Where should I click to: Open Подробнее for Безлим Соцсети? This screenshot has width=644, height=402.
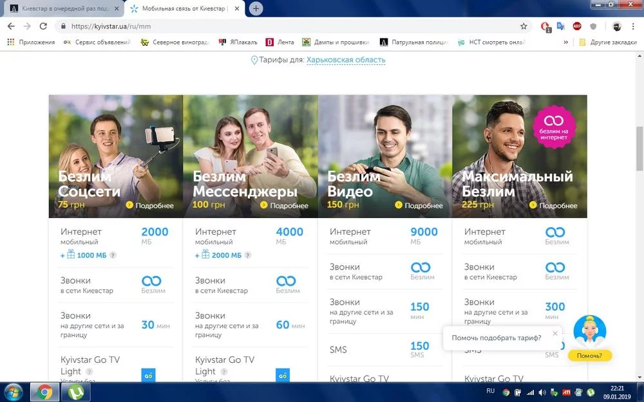click(150, 205)
